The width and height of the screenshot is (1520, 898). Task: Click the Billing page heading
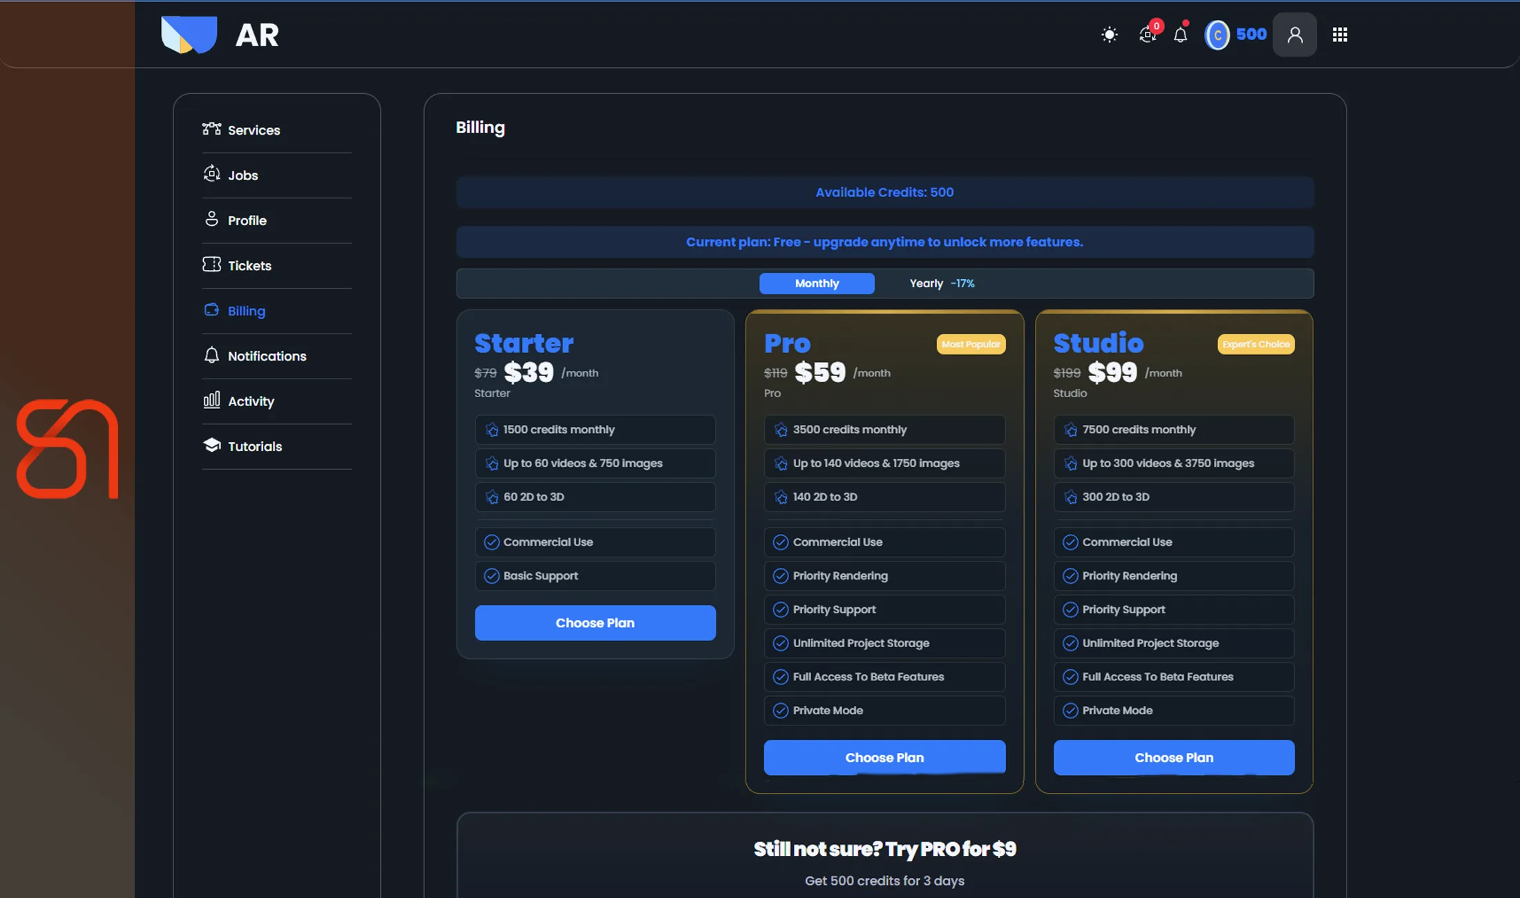pos(480,128)
